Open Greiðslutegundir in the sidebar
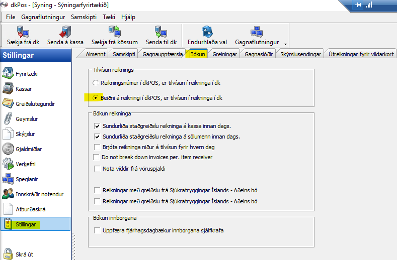Screen dimensions: 397x260 35,104
